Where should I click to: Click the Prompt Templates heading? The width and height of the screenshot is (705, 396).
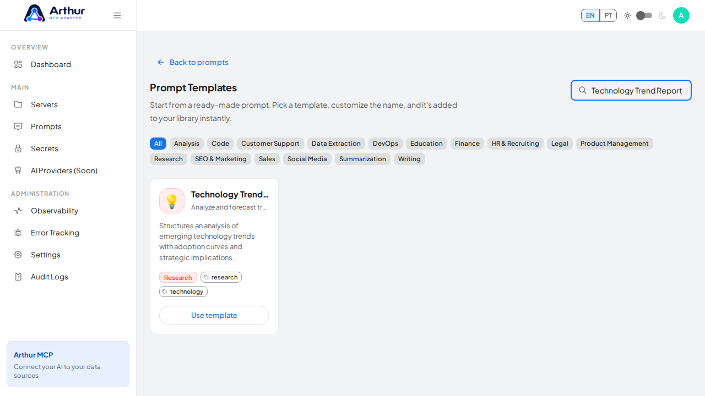[x=193, y=87]
